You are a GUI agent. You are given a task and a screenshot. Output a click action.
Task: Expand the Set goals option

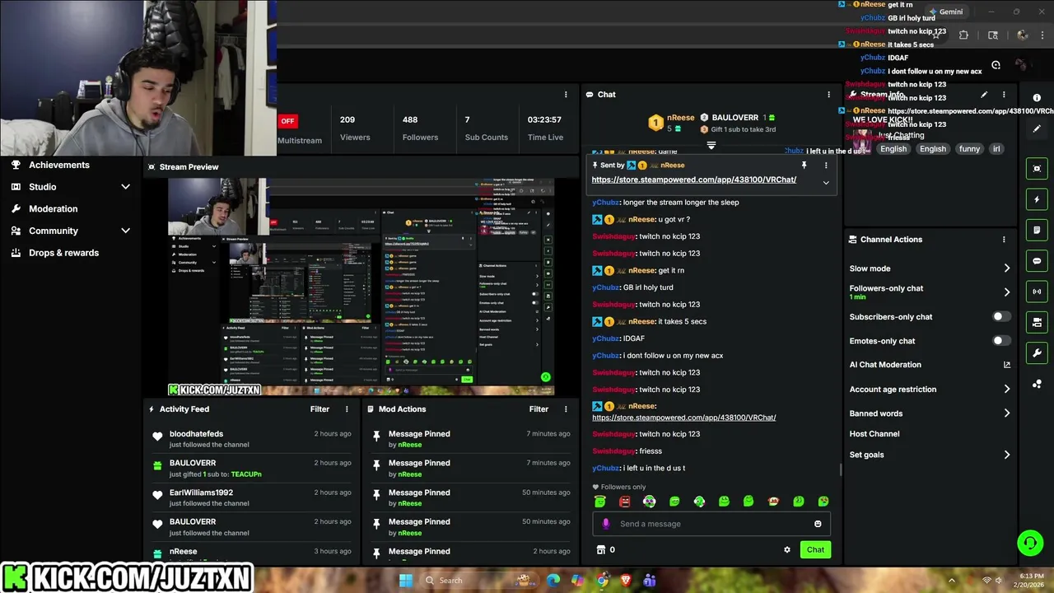pos(1006,455)
